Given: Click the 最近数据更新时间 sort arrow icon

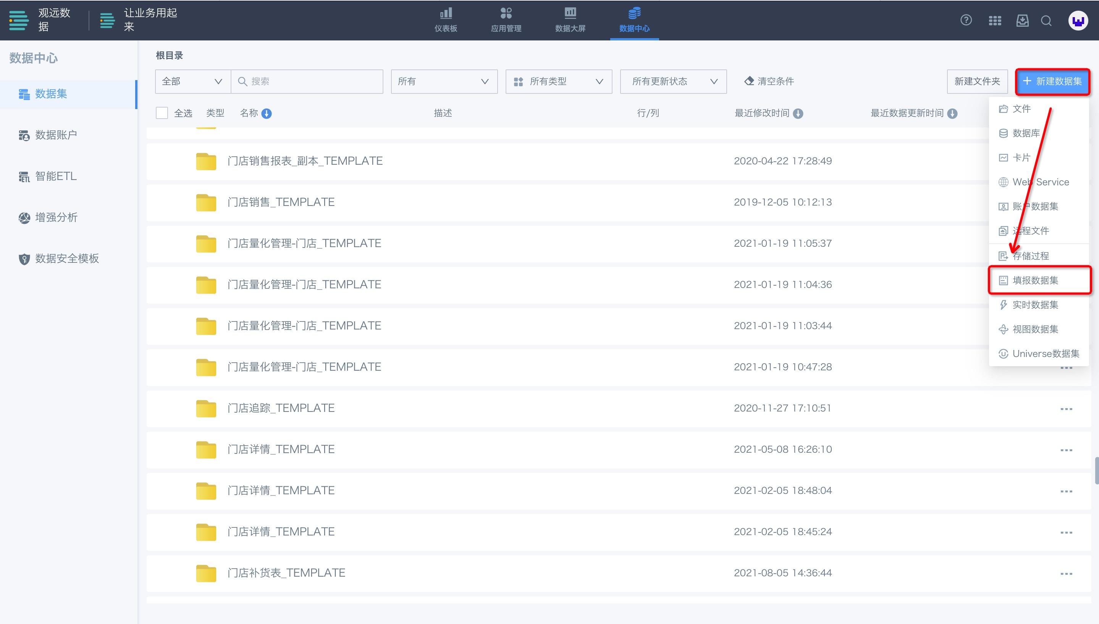Looking at the screenshot, I should (952, 113).
